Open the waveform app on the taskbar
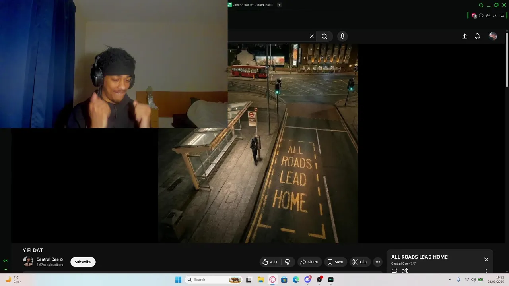Screen dimensions: 509x286 (x=331, y=280)
